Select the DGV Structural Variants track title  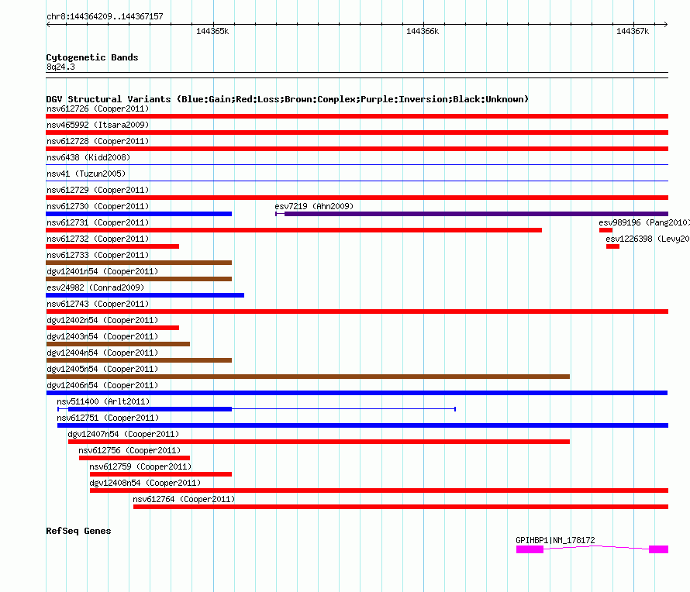(287, 99)
